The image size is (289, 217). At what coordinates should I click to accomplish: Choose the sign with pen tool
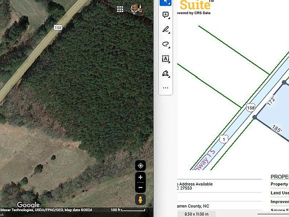pos(166,74)
